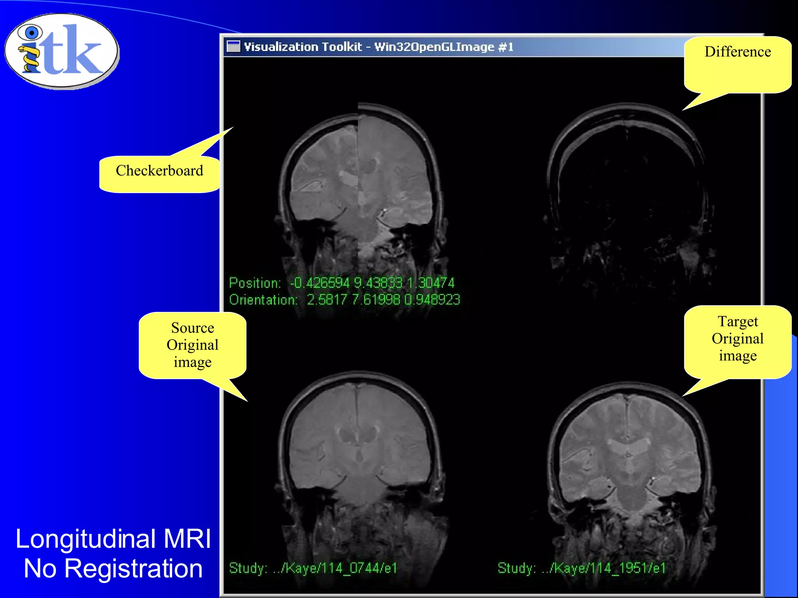Select the Difference callout label
The height and width of the screenshot is (598, 798).
[x=737, y=52]
